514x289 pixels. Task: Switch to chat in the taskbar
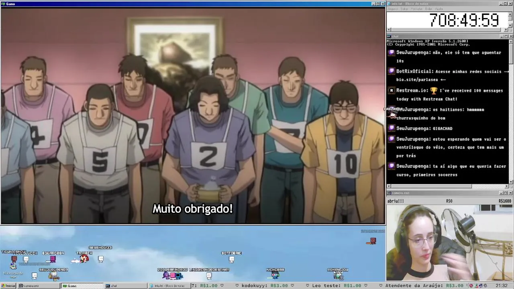point(126,286)
